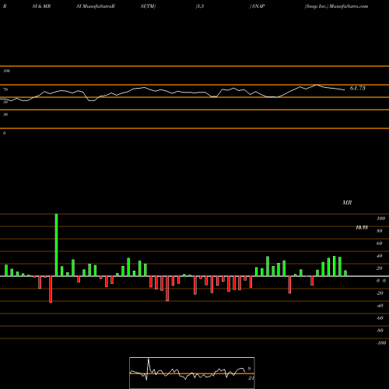Click the MR axis label -100
Screen dimensions: 389x389
381,343
